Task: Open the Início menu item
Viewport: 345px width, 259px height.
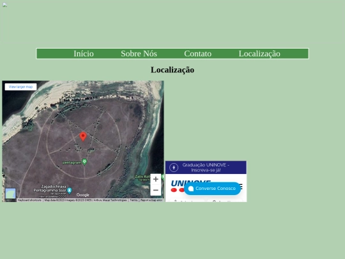Action: pos(84,54)
